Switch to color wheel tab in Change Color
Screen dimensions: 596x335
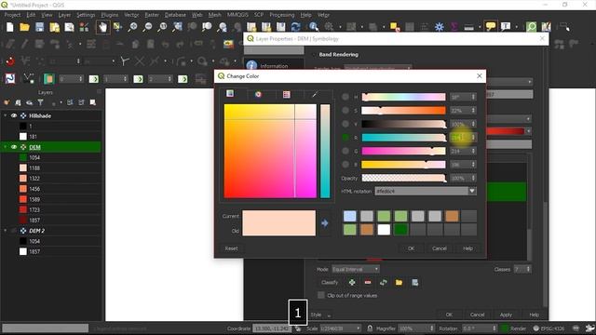click(259, 94)
